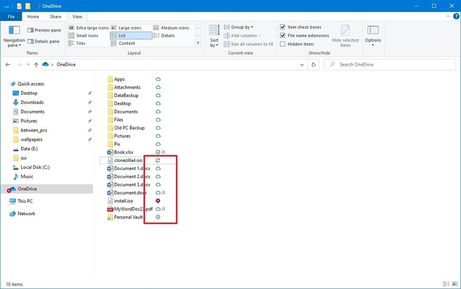Click the red sync error icon on install.iso
The height and width of the screenshot is (289, 461).
tap(158, 200)
